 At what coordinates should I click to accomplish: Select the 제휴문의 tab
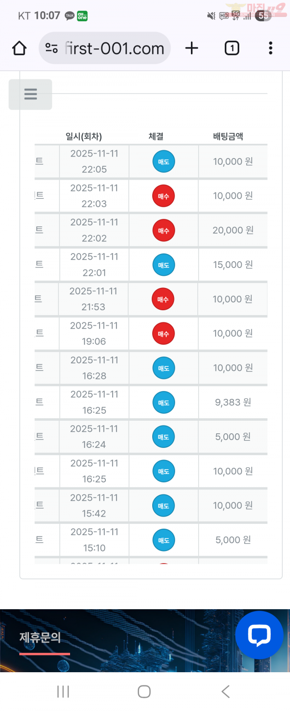(x=40, y=637)
